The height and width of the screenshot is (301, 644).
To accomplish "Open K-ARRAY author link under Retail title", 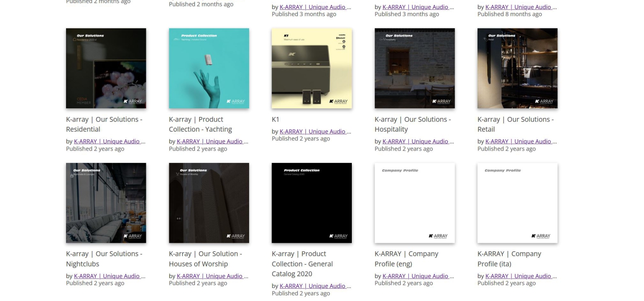I will pyautogui.click(x=521, y=141).
